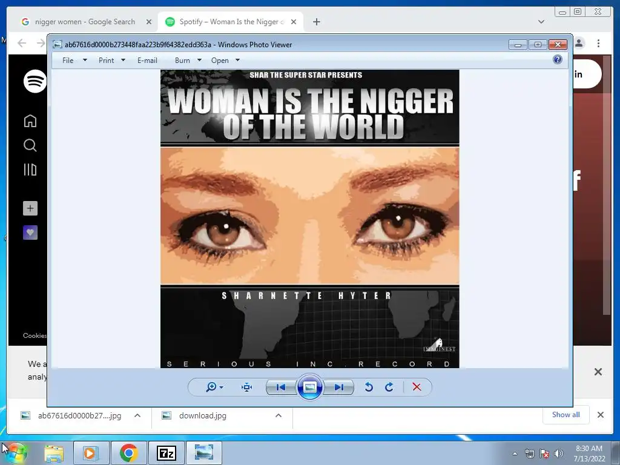Click the network tray icon
620x465 pixels.
coord(529,454)
